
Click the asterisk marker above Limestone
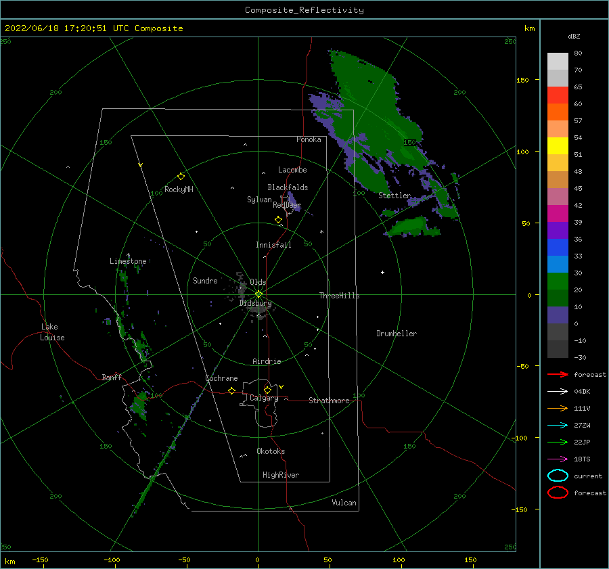point(128,256)
